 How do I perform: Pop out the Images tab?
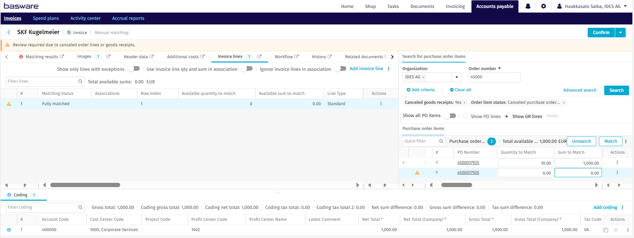(x=108, y=57)
